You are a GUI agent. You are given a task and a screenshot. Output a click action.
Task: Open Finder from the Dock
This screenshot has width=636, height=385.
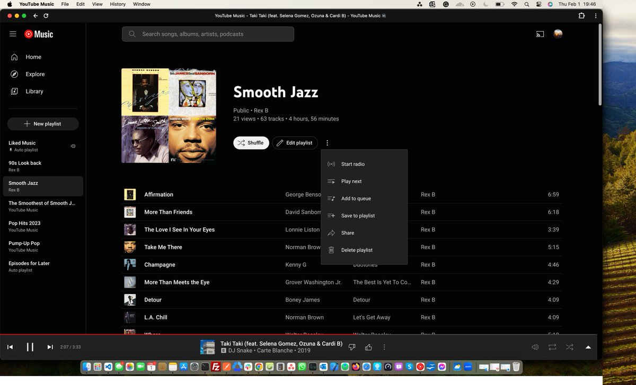[87, 366]
